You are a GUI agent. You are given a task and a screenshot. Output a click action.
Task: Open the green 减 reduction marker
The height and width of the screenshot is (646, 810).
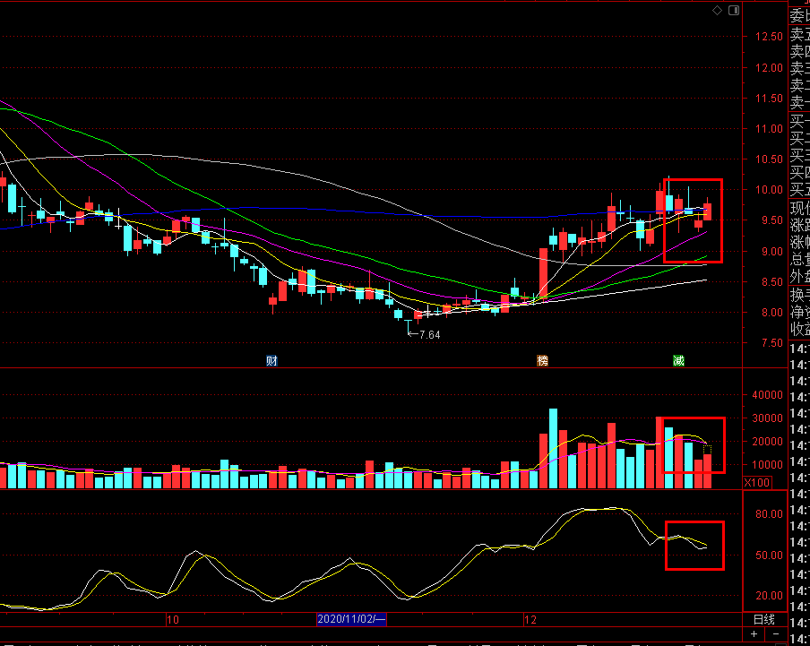[678, 360]
